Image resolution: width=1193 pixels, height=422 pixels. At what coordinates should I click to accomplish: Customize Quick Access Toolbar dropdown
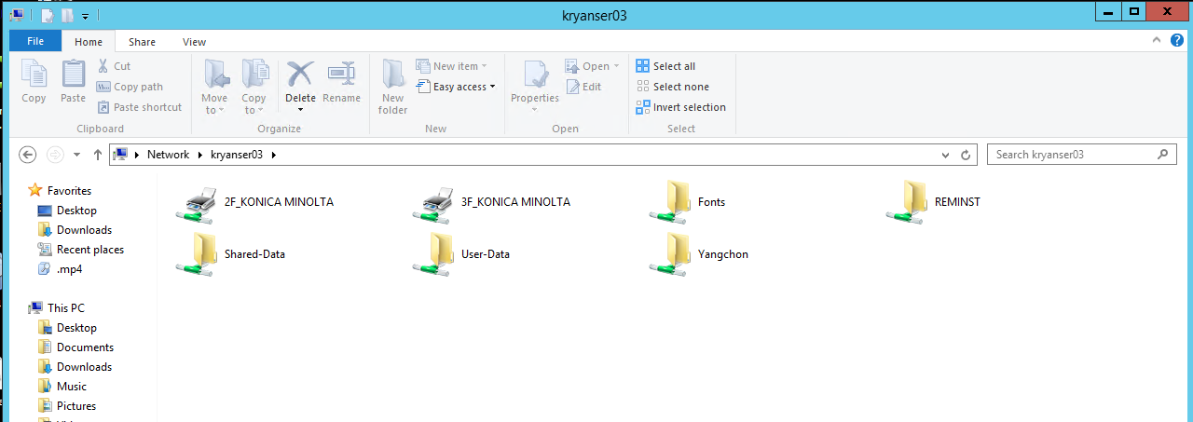(x=85, y=16)
